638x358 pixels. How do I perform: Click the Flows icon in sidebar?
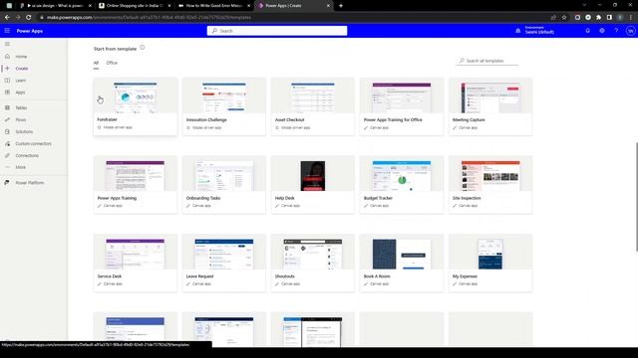[7, 119]
